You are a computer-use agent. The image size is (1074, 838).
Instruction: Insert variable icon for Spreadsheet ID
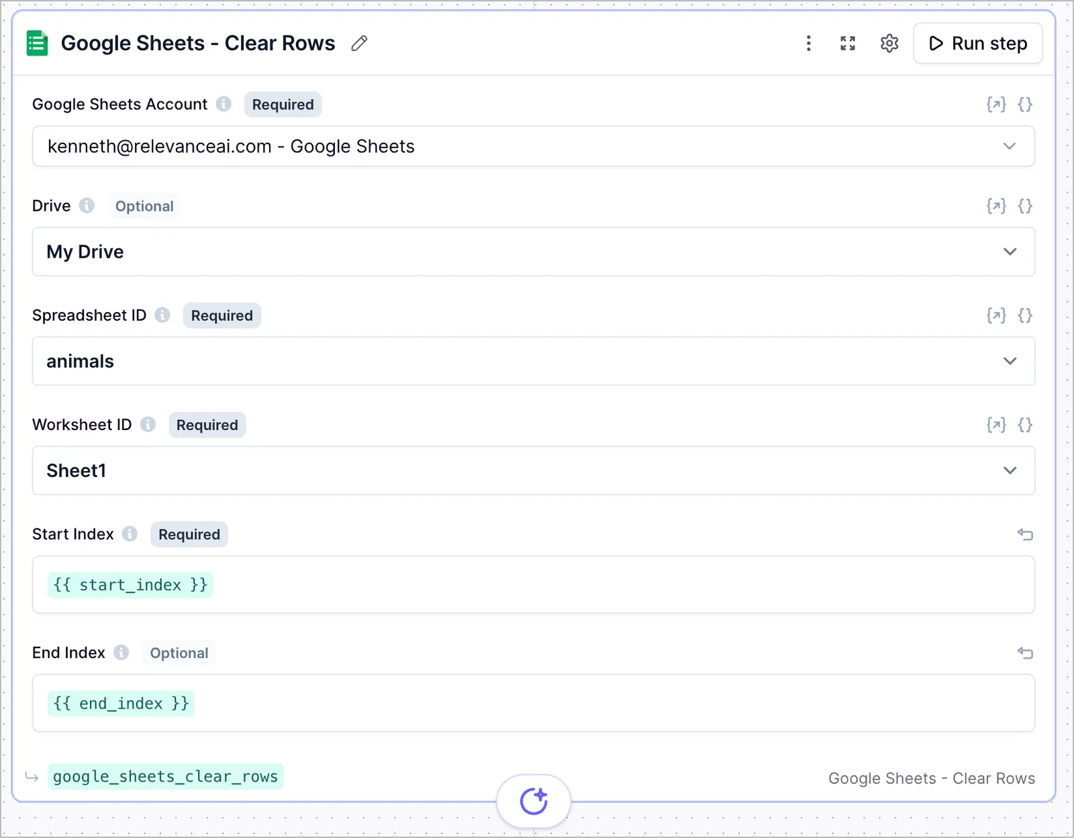pyautogui.click(x=996, y=315)
